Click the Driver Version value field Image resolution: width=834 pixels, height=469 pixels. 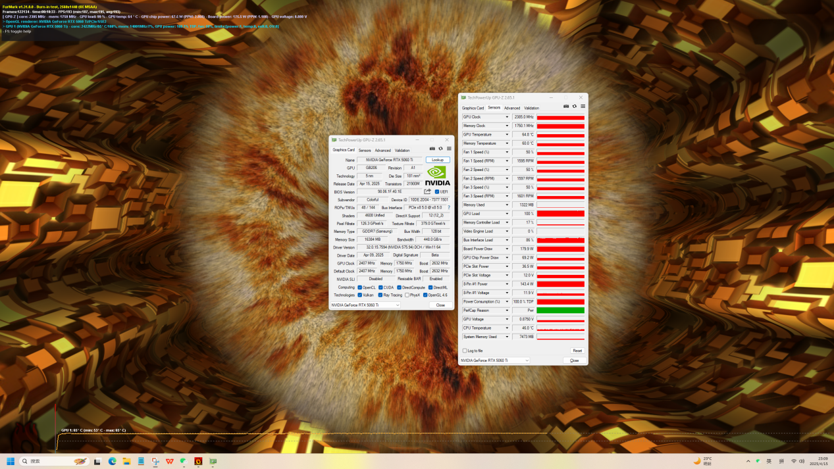405,247
